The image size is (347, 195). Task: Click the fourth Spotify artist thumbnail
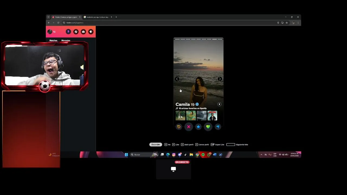click(x=212, y=116)
